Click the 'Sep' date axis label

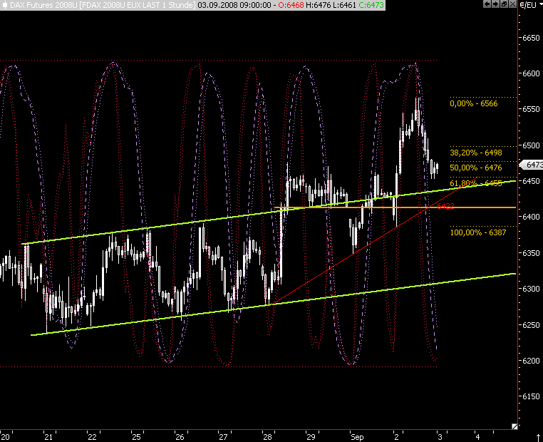pos(357,437)
